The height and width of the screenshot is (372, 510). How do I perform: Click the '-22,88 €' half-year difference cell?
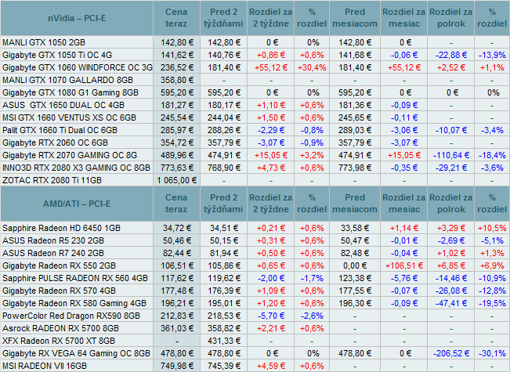pyautogui.click(x=451, y=55)
